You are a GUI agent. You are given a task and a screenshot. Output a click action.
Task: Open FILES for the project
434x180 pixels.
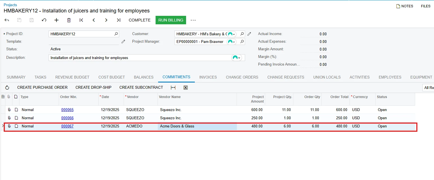(426, 6)
